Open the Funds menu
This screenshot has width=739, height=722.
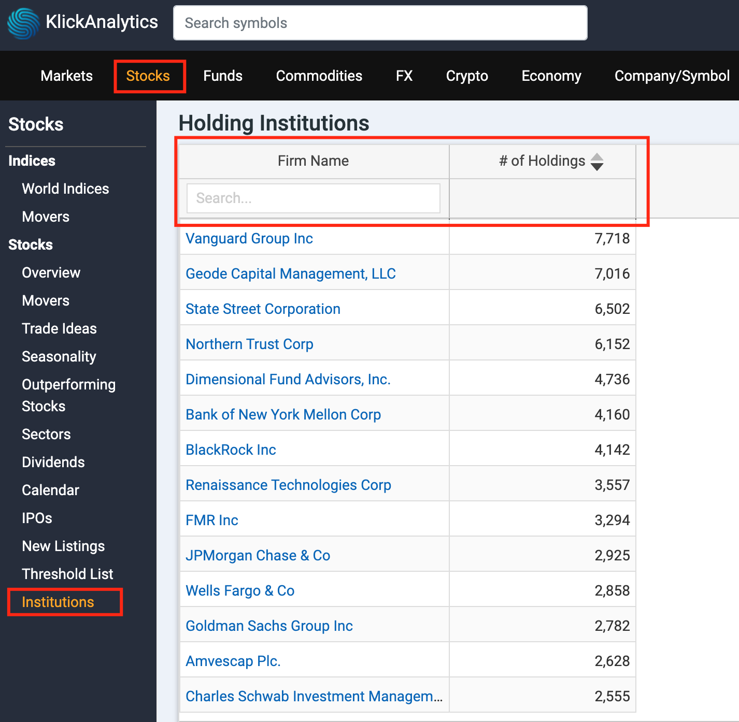223,76
